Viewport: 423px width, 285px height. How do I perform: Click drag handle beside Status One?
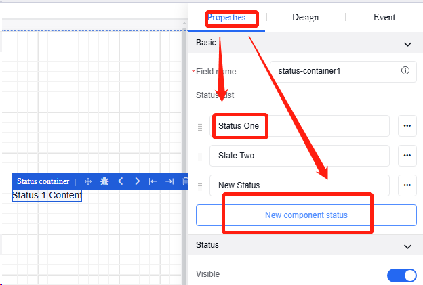tap(200, 127)
